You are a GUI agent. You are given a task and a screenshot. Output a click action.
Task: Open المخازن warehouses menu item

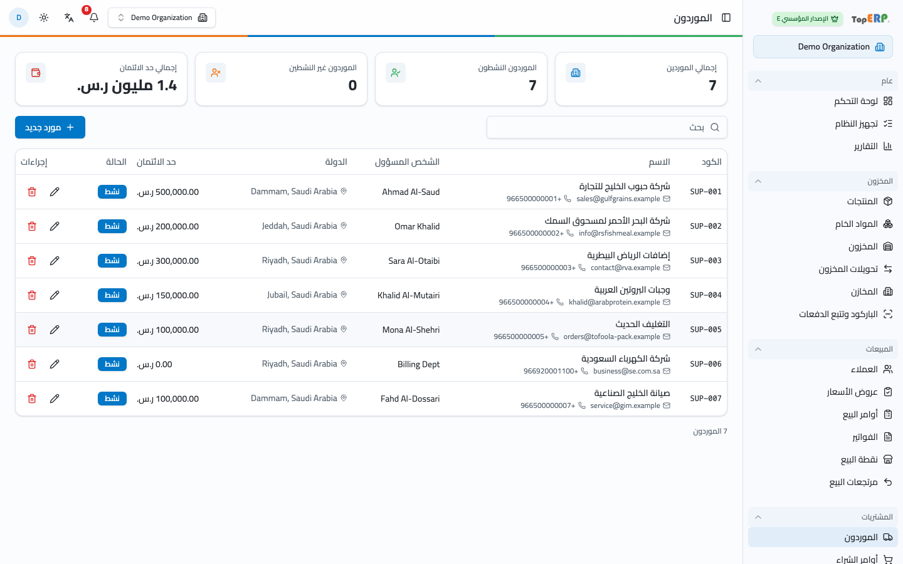click(823, 291)
